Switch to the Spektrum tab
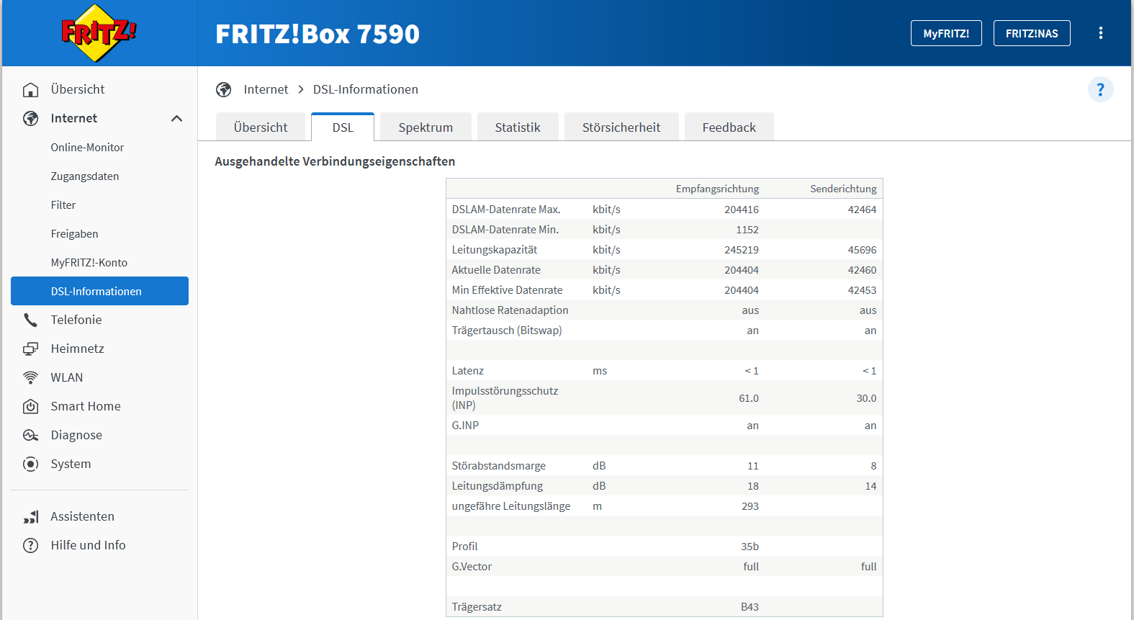The width and height of the screenshot is (1134, 620). tap(426, 127)
